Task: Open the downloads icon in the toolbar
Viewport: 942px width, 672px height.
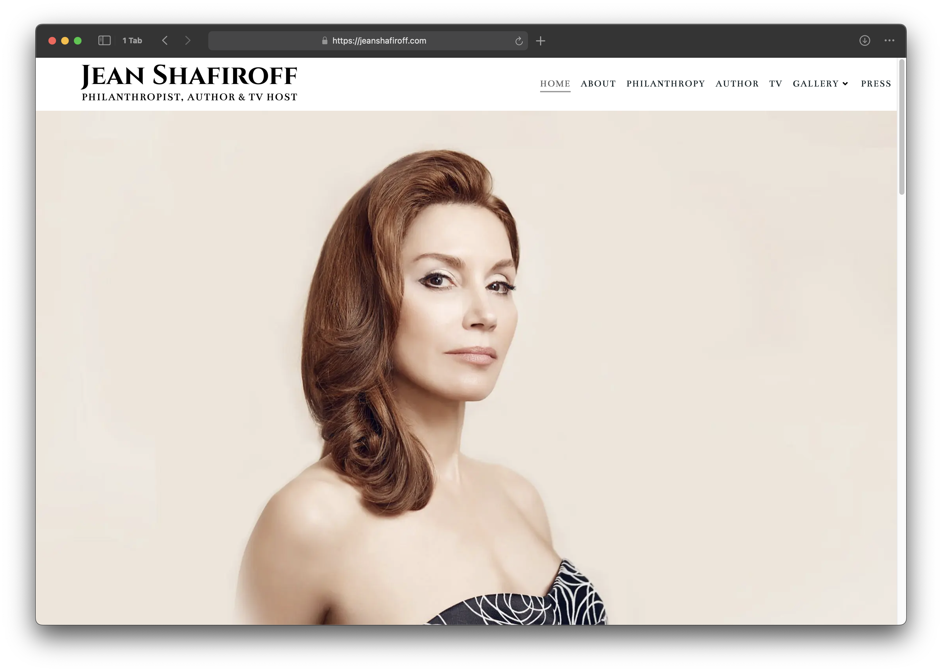Action: pyautogui.click(x=864, y=40)
